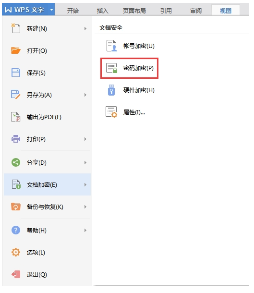Open the Options gear icon
Screen dimensions: 254x293
16,252
